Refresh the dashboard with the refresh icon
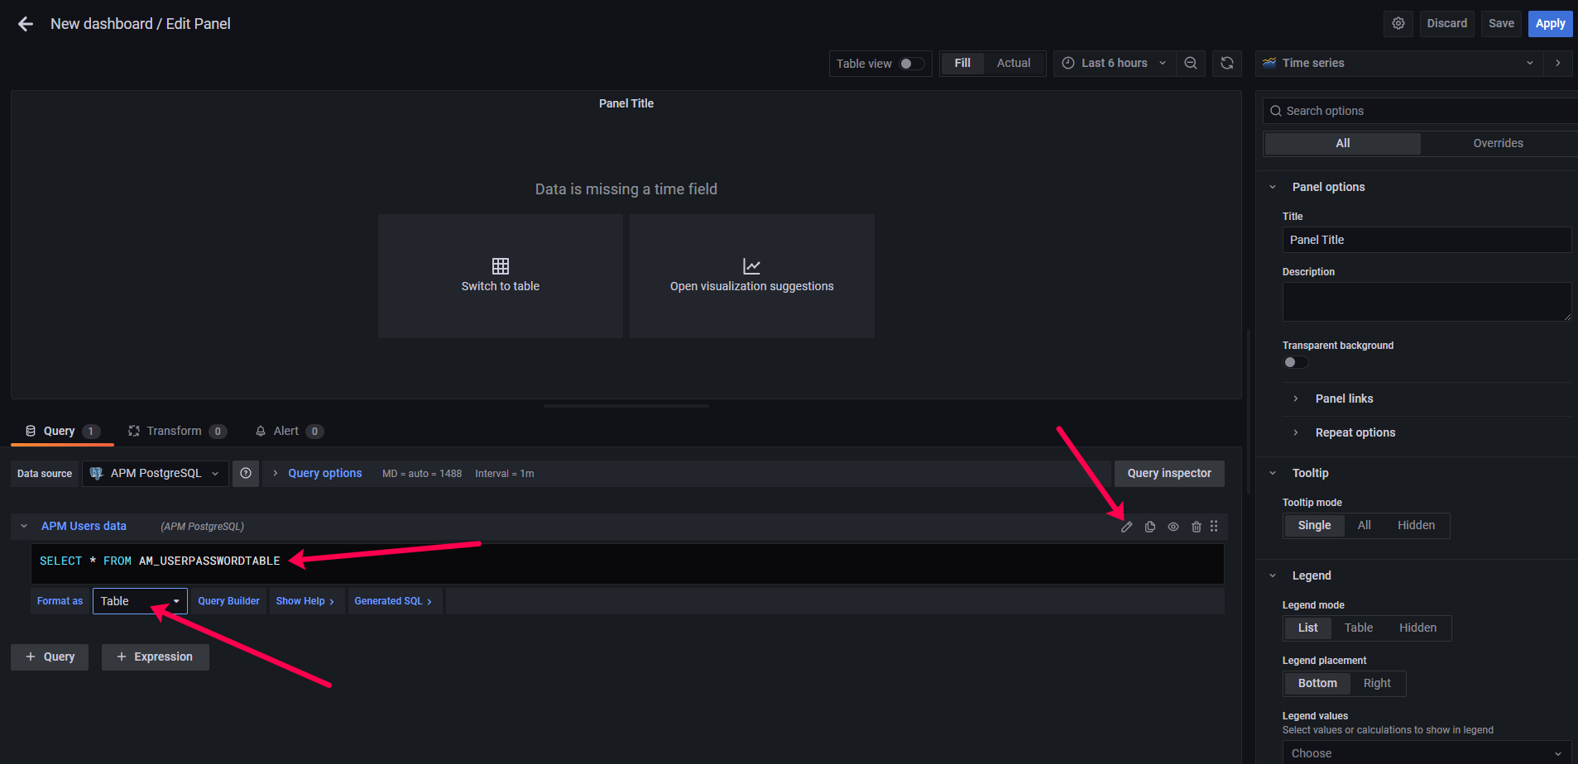Viewport: 1578px width, 764px height. 1227,64
